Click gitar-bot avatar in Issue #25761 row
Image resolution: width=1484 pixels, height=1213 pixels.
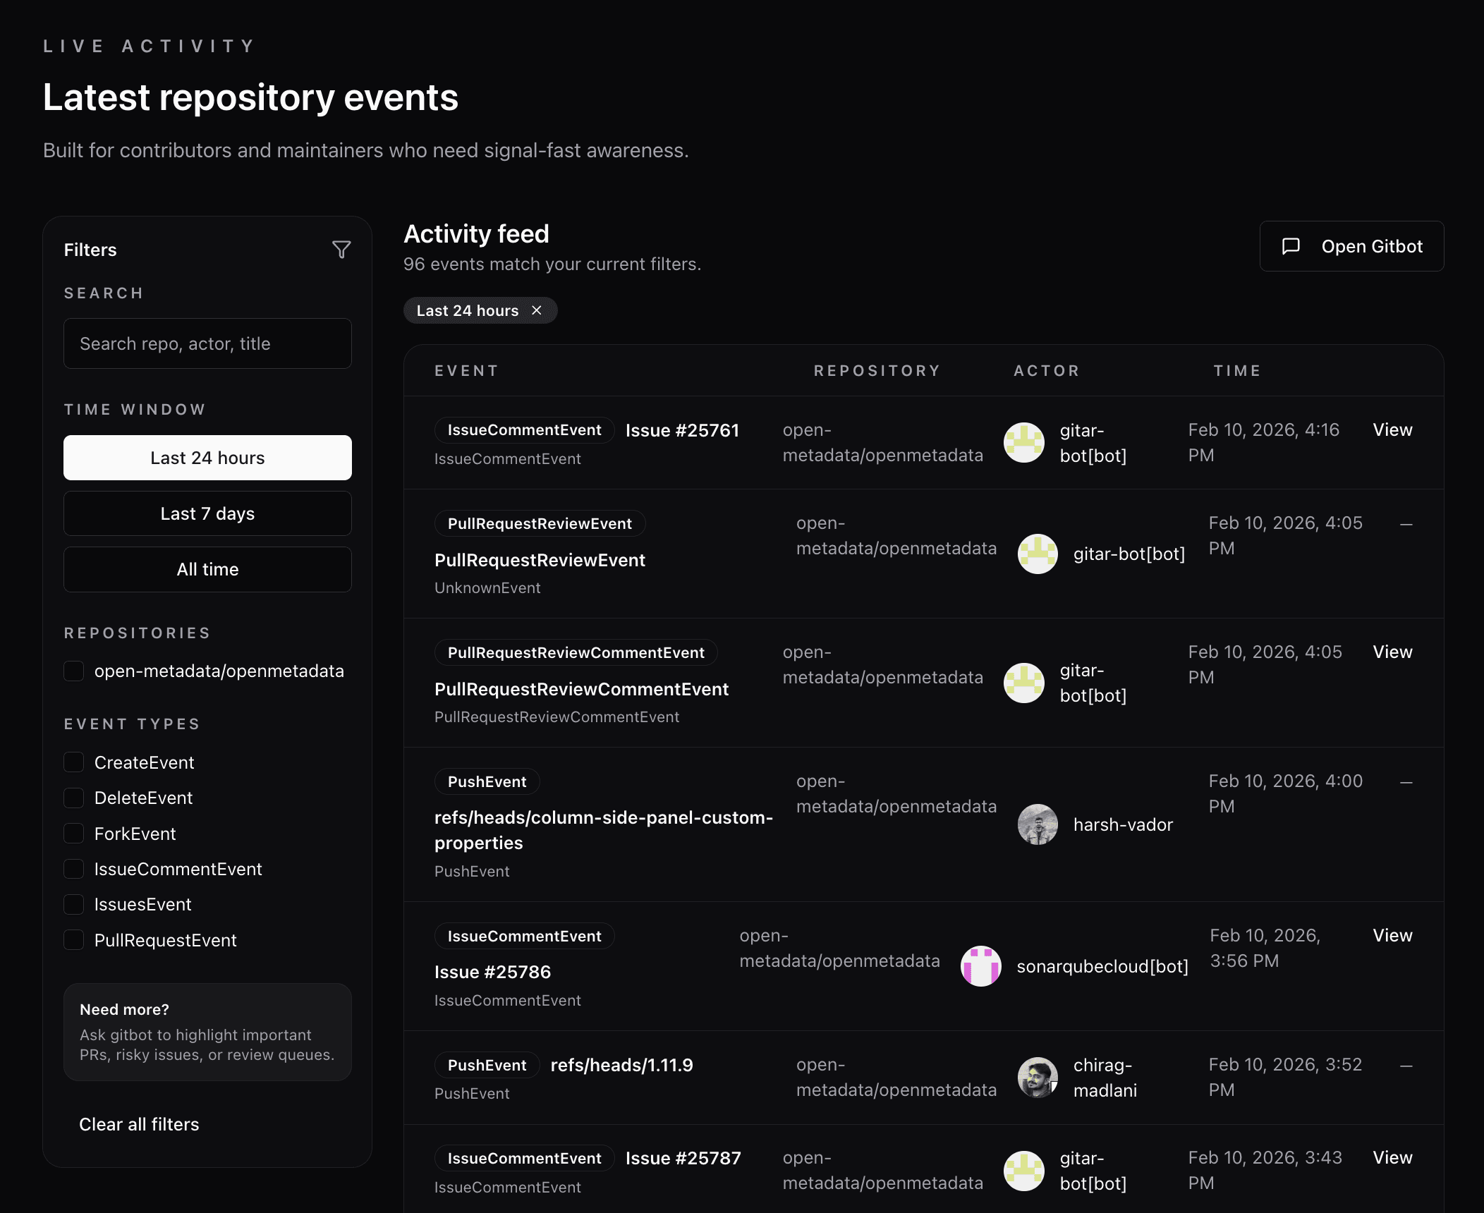tap(1023, 443)
